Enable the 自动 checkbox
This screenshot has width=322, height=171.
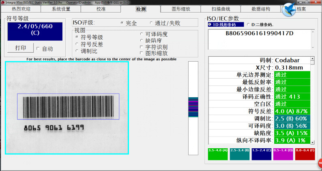(38, 49)
